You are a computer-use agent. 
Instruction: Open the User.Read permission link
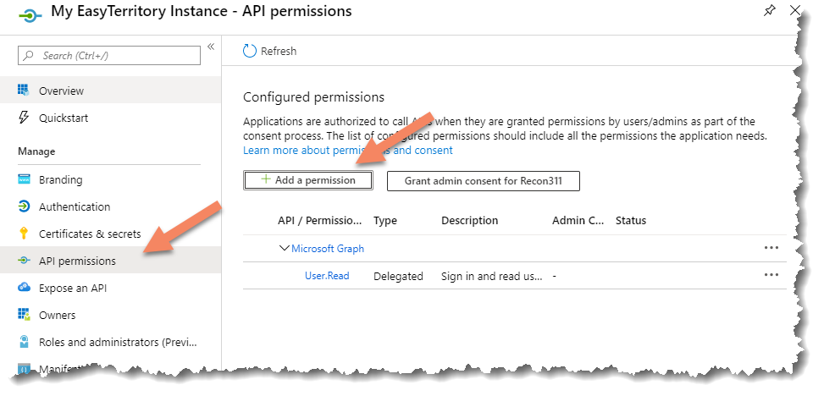pos(327,276)
